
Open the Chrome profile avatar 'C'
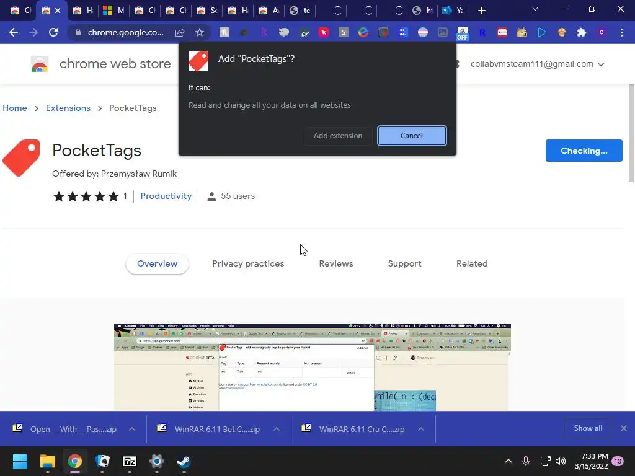pos(602,32)
